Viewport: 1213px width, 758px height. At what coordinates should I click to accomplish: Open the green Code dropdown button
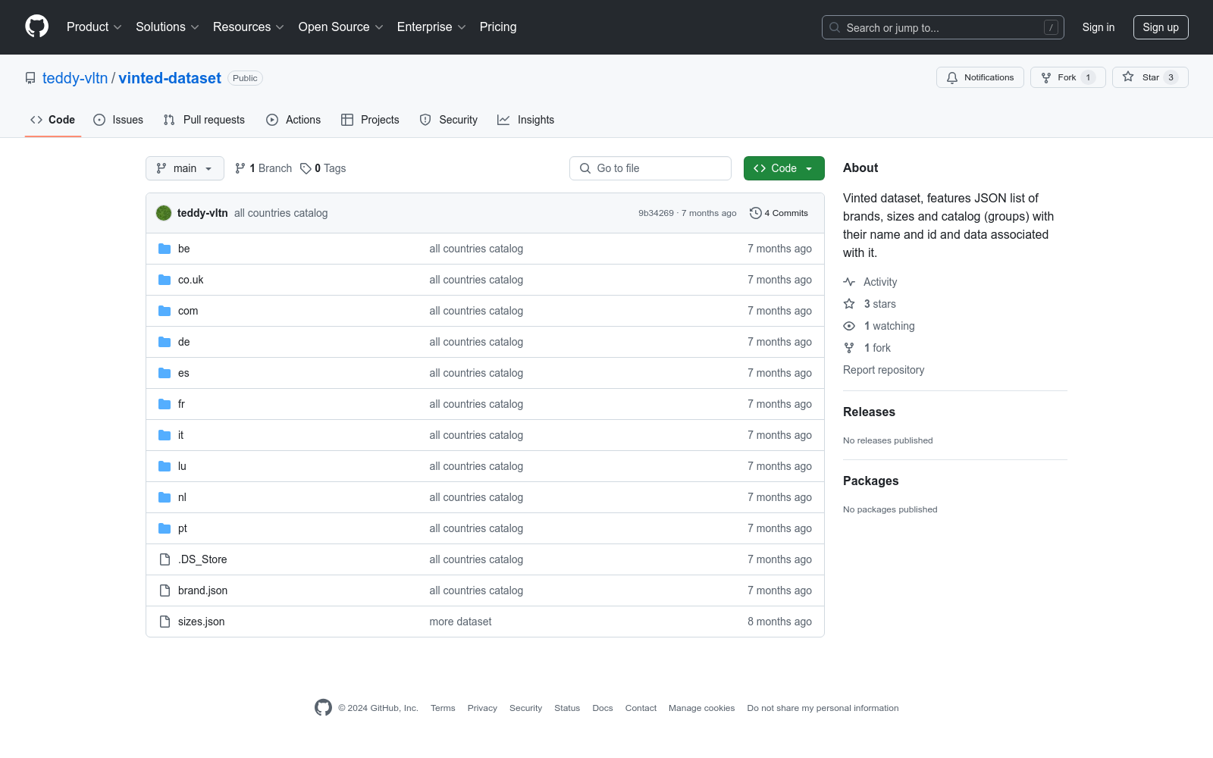click(x=784, y=168)
